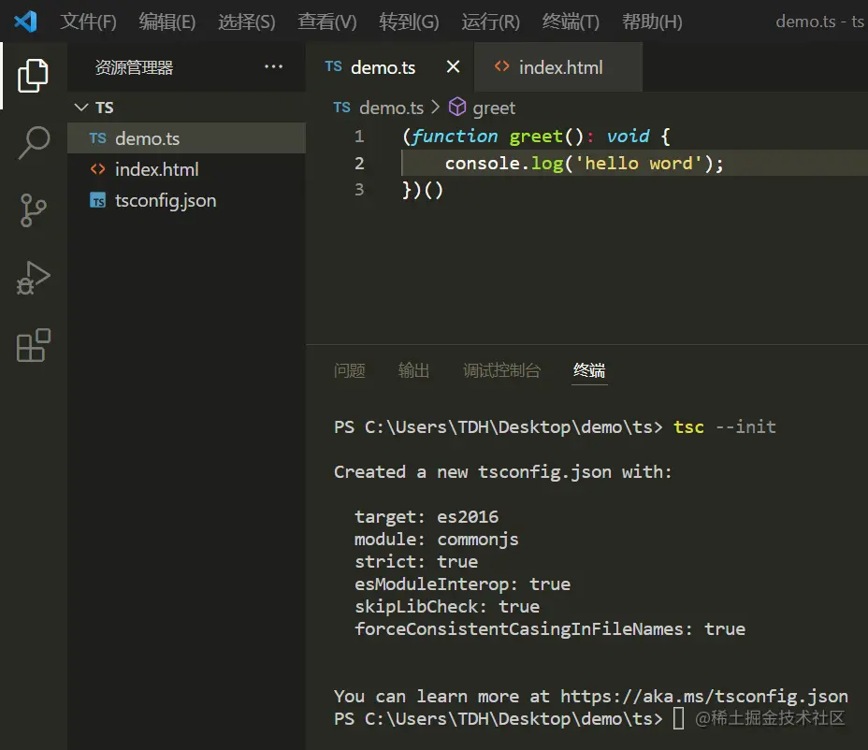The width and height of the screenshot is (868, 750).
Task: Click 'Created a new tsconfig.json with:' line
Action: click(x=502, y=472)
